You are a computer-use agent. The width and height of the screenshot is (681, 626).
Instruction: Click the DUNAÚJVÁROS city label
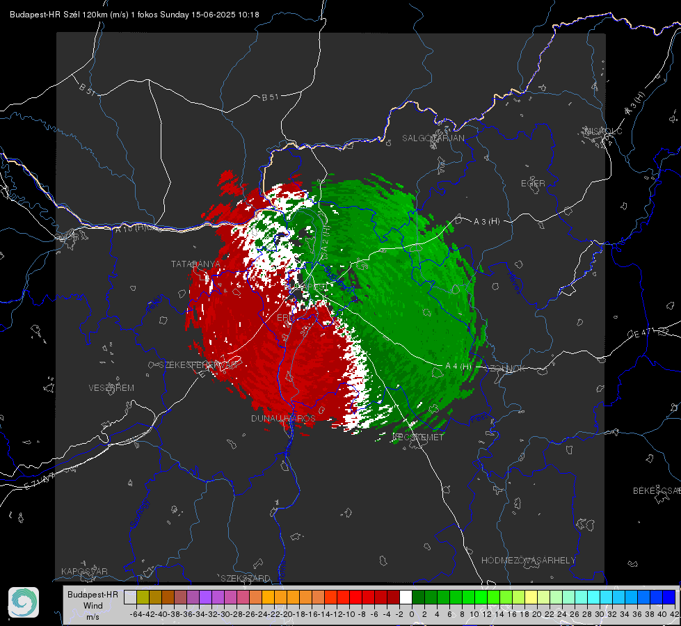tap(283, 418)
